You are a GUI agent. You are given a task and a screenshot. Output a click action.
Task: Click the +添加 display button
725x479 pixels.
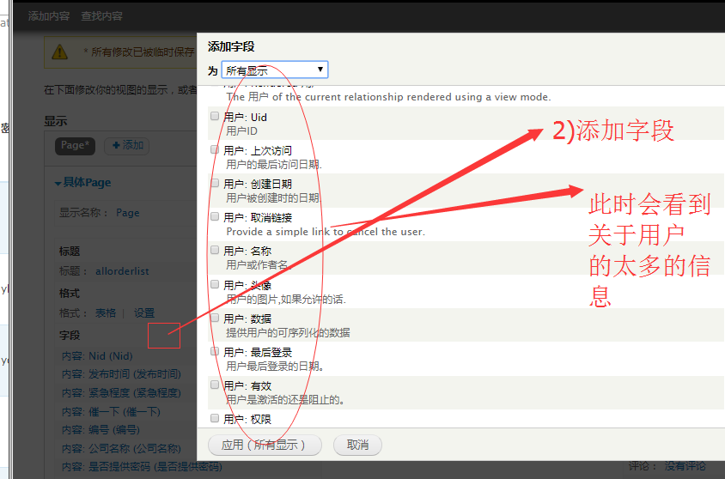127,145
